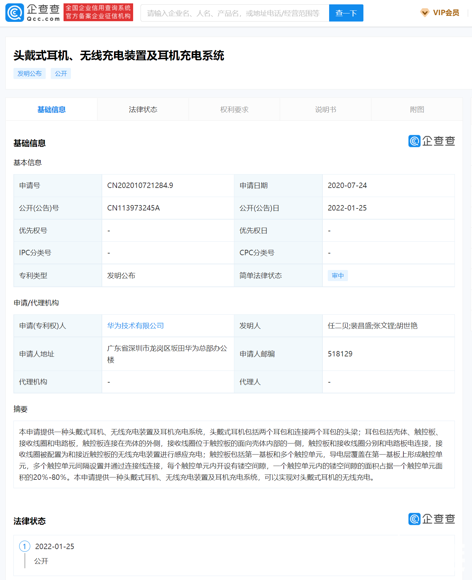Open the 附图 tab
Viewport: 472px width, 580px height.
point(417,110)
